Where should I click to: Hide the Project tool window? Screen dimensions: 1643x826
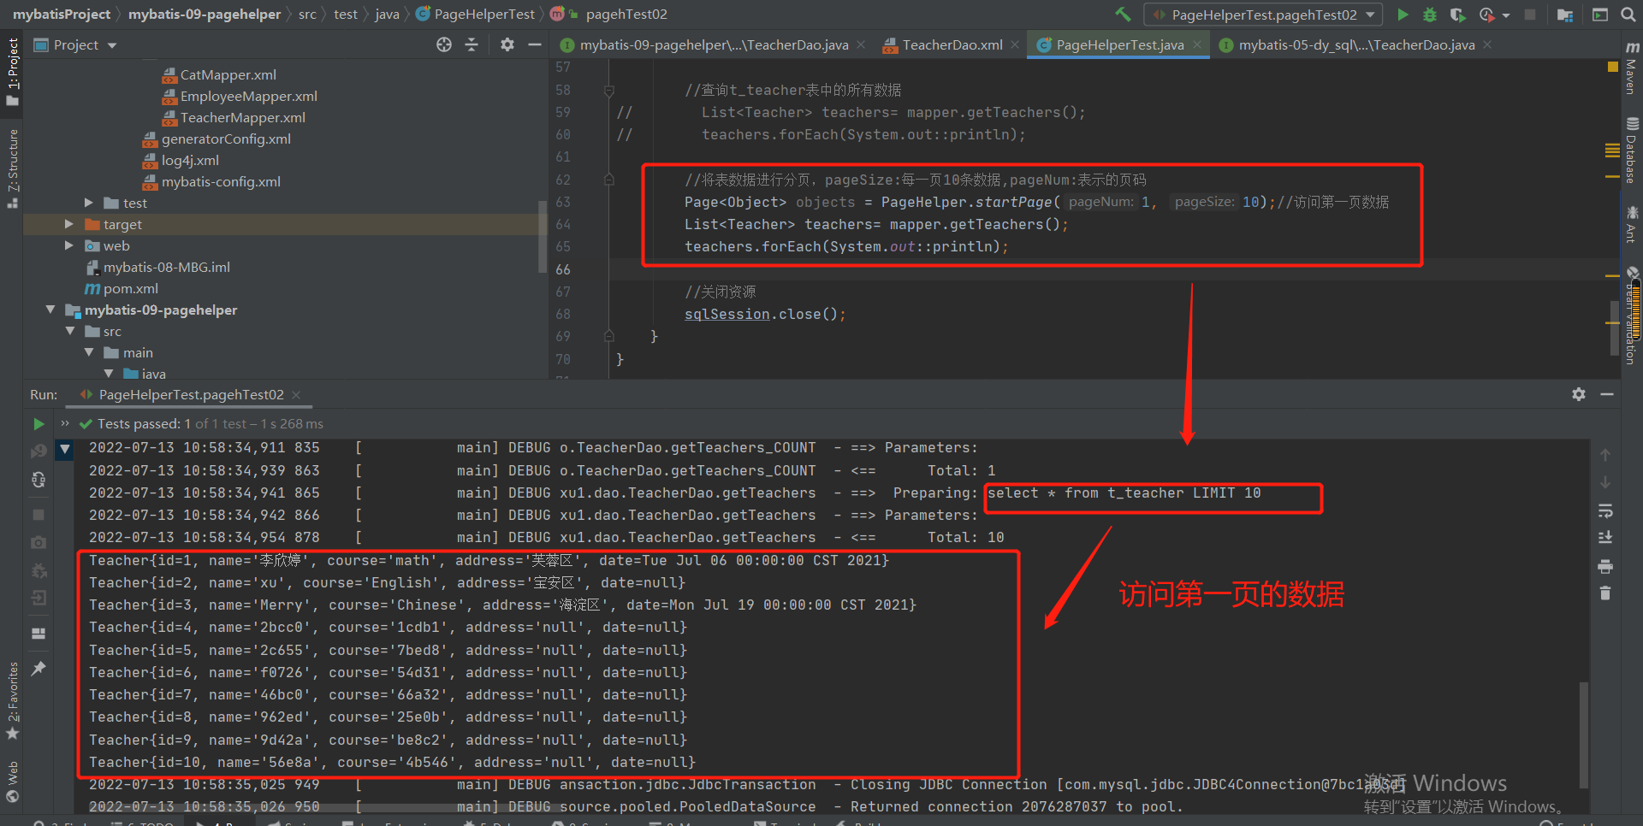(535, 44)
